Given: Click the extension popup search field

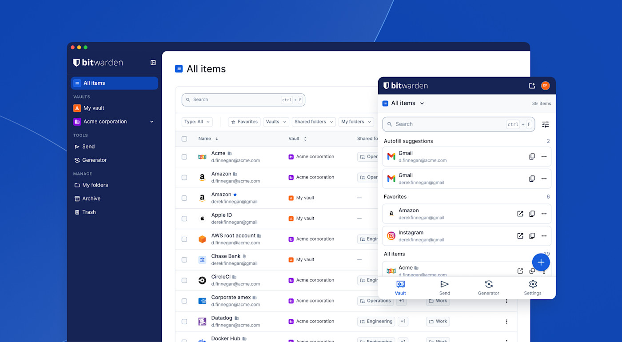Looking at the screenshot, I should coord(459,124).
